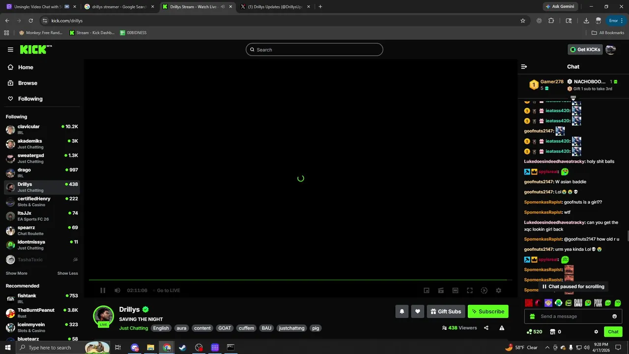Open picture-in-picture mini player

click(427, 291)
